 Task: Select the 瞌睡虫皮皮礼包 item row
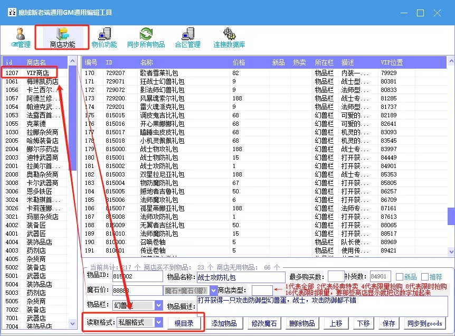coord(264,132)
